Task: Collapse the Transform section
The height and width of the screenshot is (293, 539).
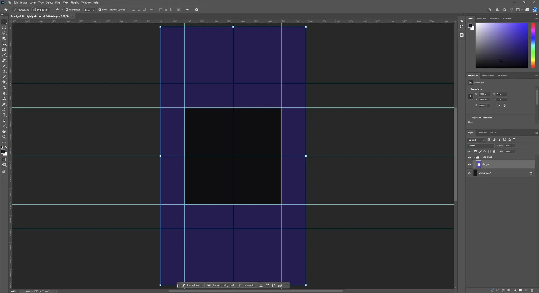Action: (469, 89)
